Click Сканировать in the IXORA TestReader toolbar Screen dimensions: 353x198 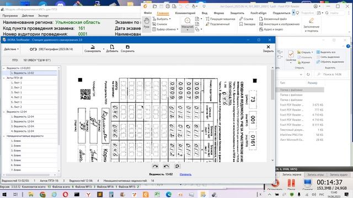coord(93,49)
